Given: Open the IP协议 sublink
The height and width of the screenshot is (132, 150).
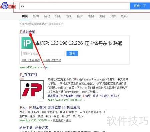Looking at the screenshot, I should pyautogui.click(x=87, y=96).
